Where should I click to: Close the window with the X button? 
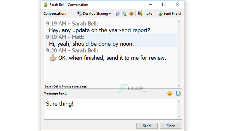pyautogui.click(x=177, y=5)
